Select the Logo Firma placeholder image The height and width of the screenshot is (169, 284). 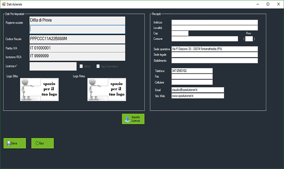point(106,90)
